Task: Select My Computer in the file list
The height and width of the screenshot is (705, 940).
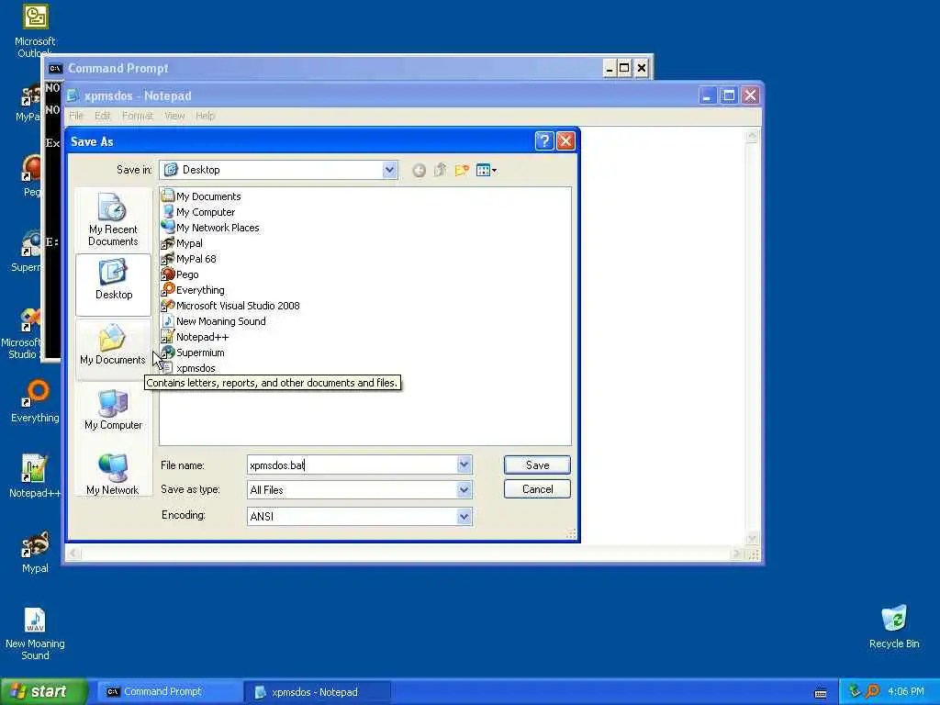Action: [x=198, y=212]
